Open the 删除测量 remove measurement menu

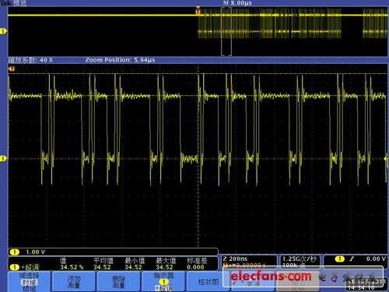[x=119, y=282]
